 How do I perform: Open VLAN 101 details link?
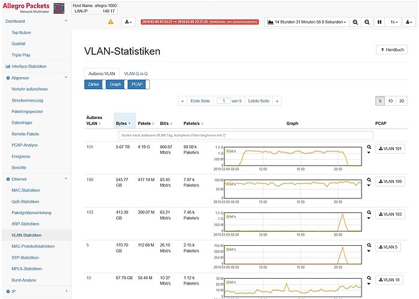click(90, 147)
